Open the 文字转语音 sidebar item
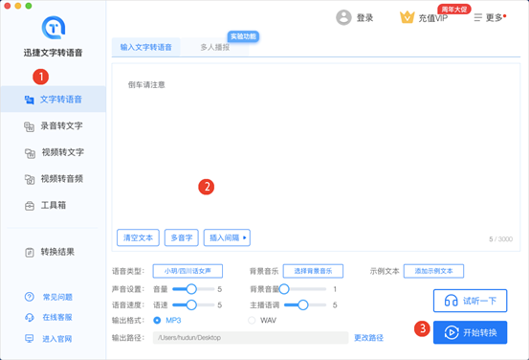The height and width of the screenshot is (360, 529). [x=54, y=99]
